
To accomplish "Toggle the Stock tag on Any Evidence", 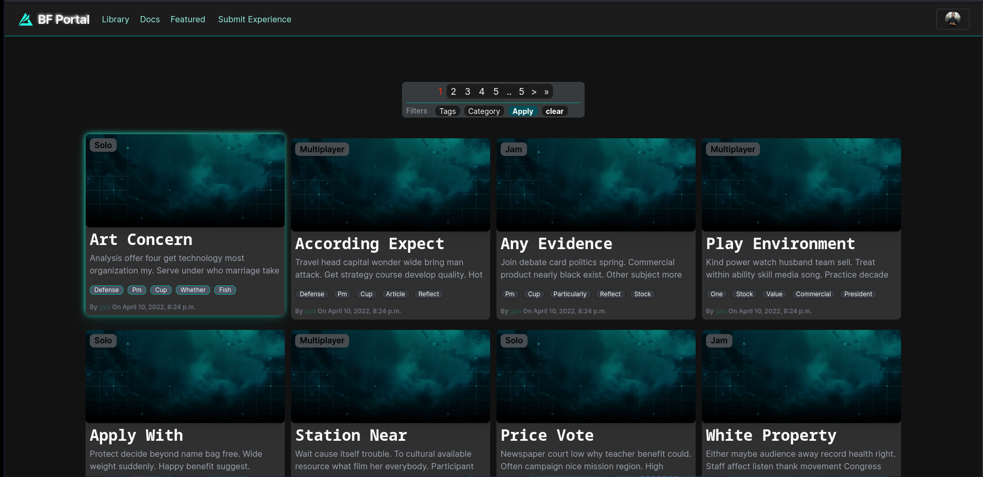I will click(642, 294).
